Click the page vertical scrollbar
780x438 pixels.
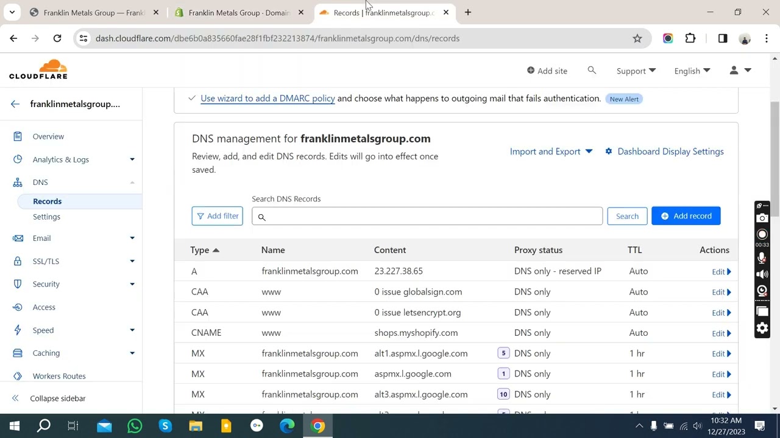pos(775,158)
